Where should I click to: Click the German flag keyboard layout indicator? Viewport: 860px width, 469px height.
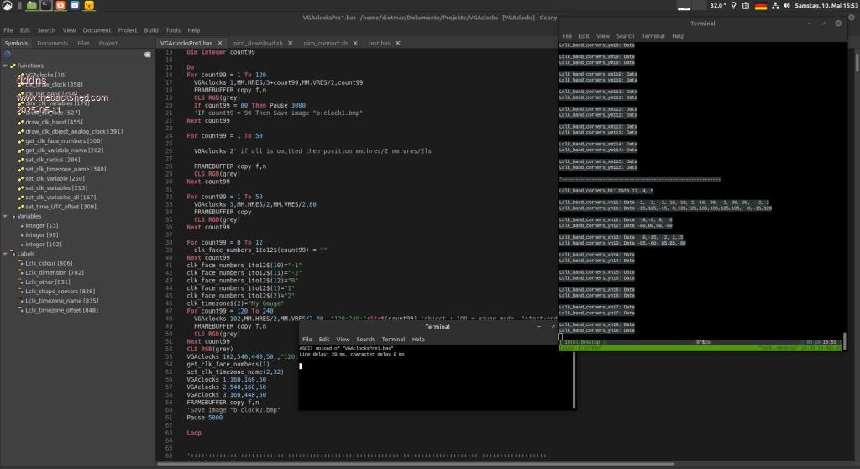(x=761, y=6)
